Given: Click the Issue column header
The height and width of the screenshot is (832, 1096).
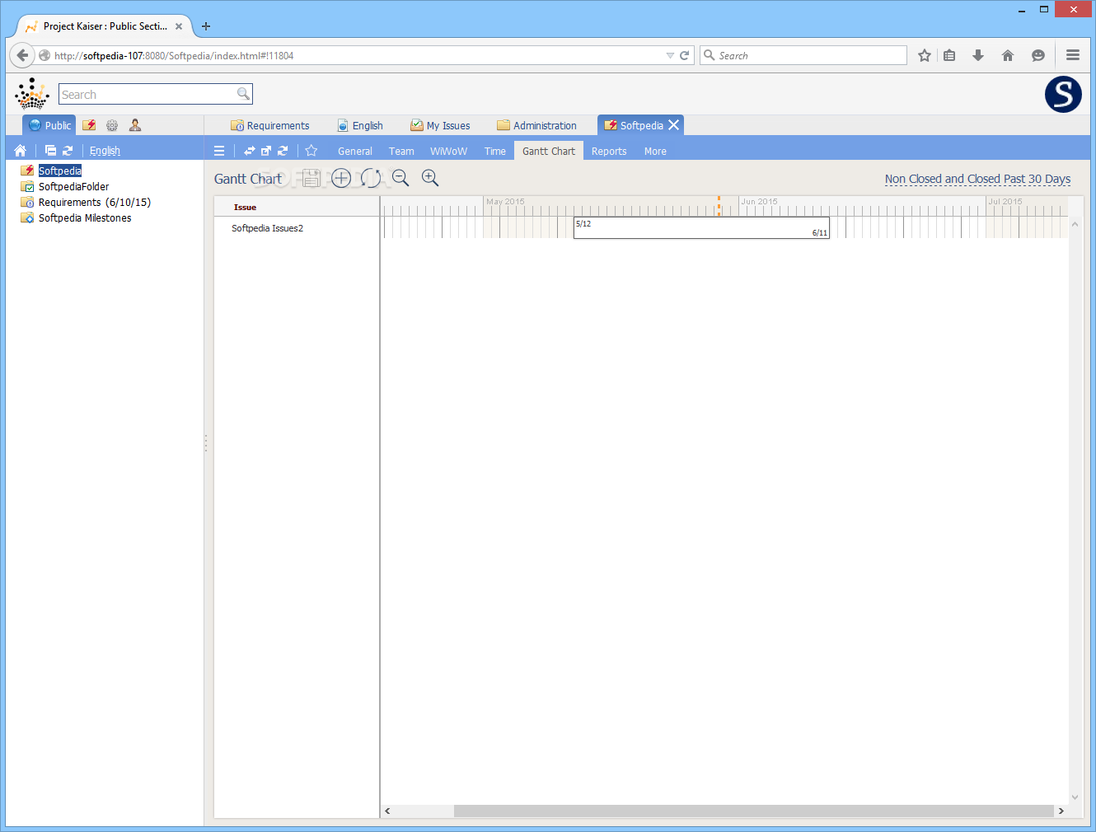Looking at the screenshot, I should tap(245, 207).
